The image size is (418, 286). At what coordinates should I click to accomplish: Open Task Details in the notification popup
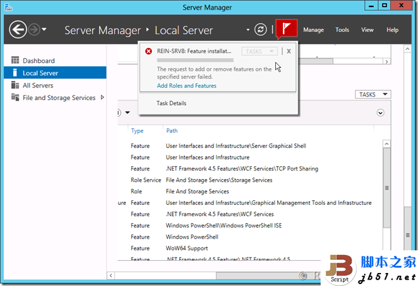pyautogui.click(x=171, y=103)
